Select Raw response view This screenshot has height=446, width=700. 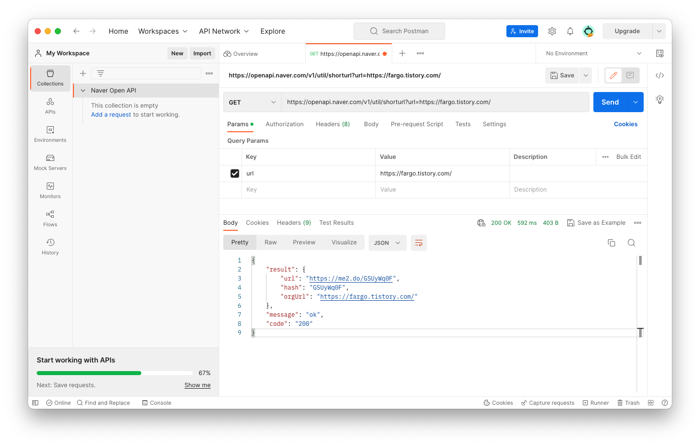(x=271, y=242)
